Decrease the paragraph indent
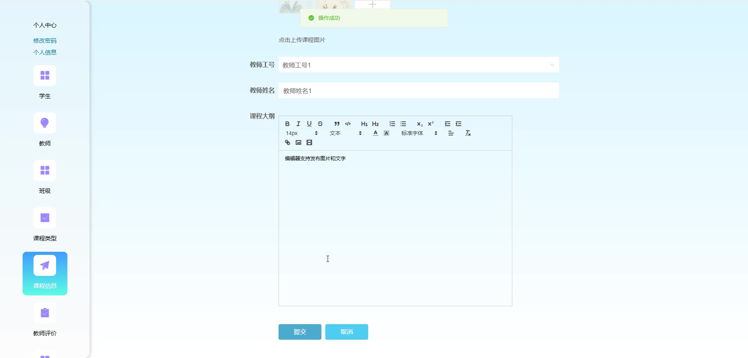Screen dimensions: 748x358 (x=448, y=124)
